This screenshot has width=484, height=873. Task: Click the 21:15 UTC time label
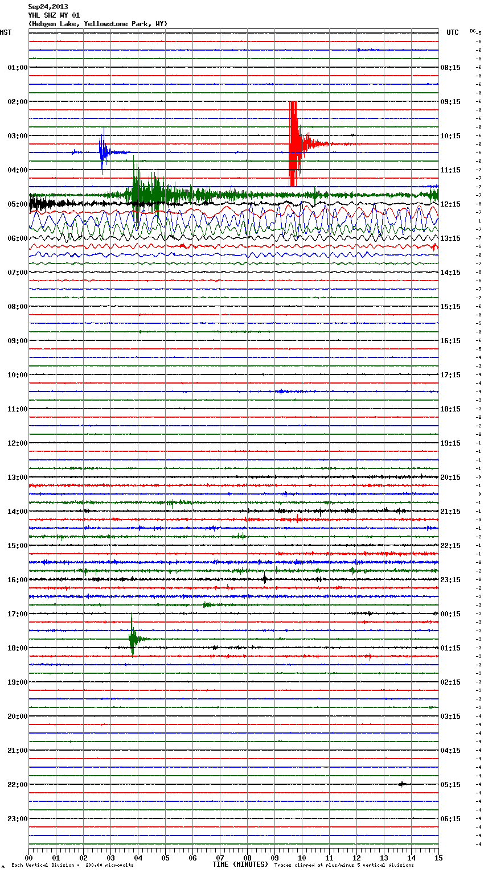click(x=450, y=512)
